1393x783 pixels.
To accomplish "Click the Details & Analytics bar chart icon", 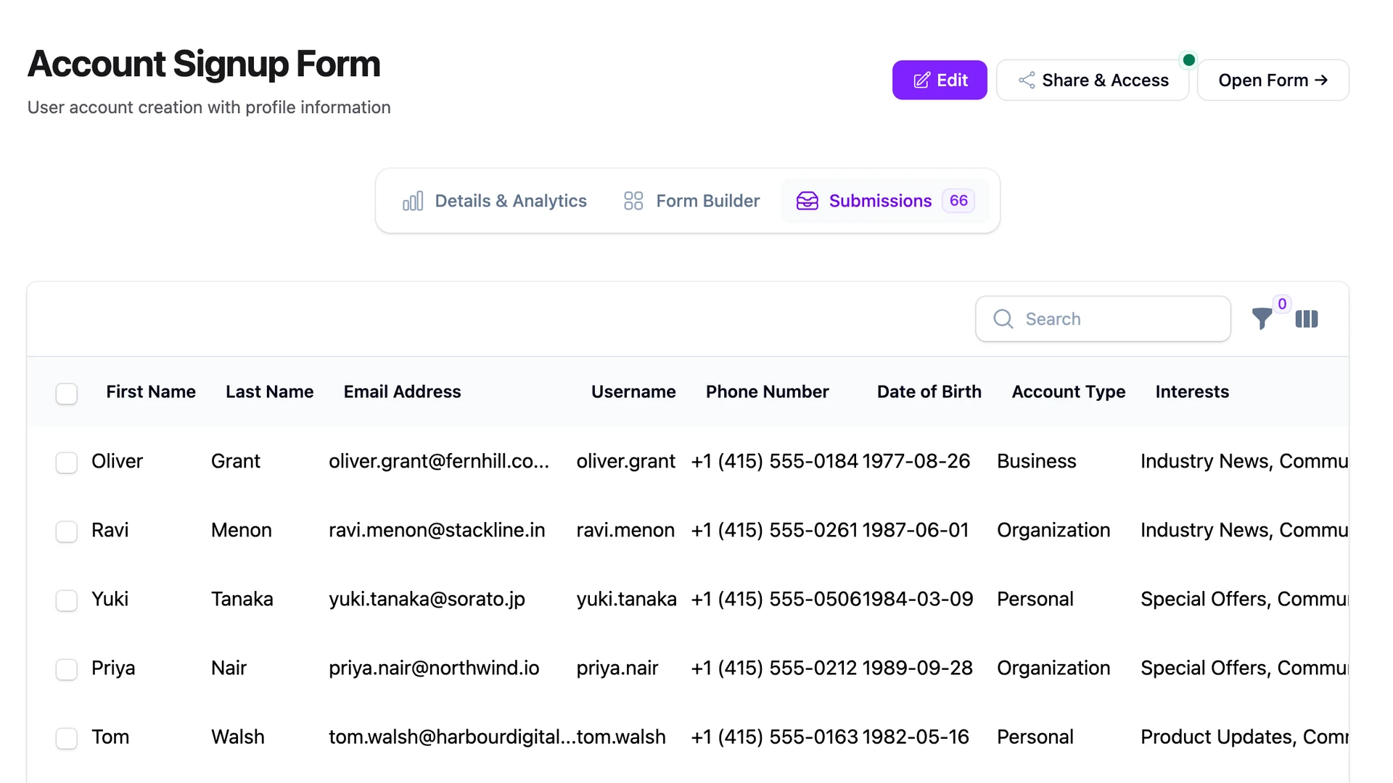I will tap(413, 201).
